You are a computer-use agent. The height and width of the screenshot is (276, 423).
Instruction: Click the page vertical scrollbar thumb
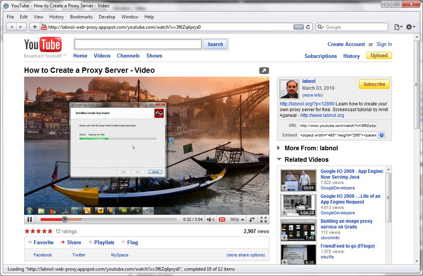pyautogui.click(x=417, y=84)
